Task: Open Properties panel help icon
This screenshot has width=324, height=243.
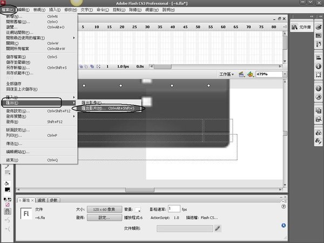Action: click(x=283, y=206)
